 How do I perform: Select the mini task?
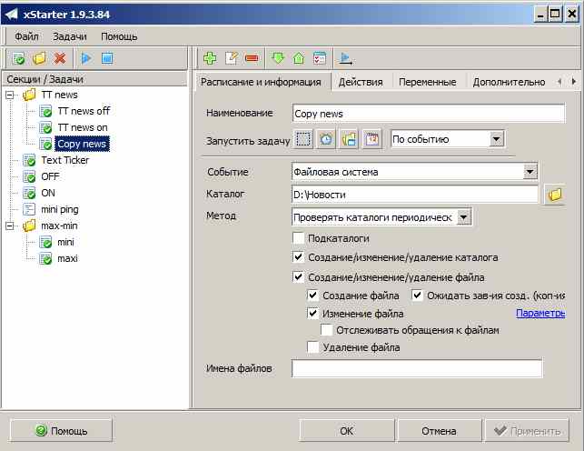click(x=66, y=242)
